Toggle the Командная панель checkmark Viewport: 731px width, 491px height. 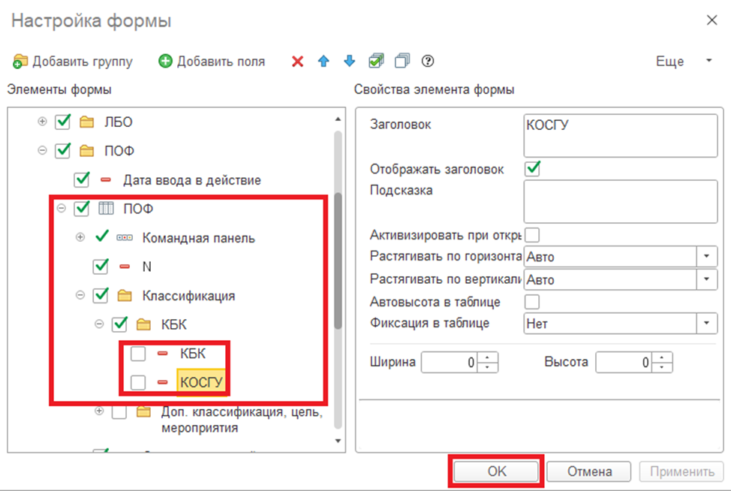coord(101,237)
